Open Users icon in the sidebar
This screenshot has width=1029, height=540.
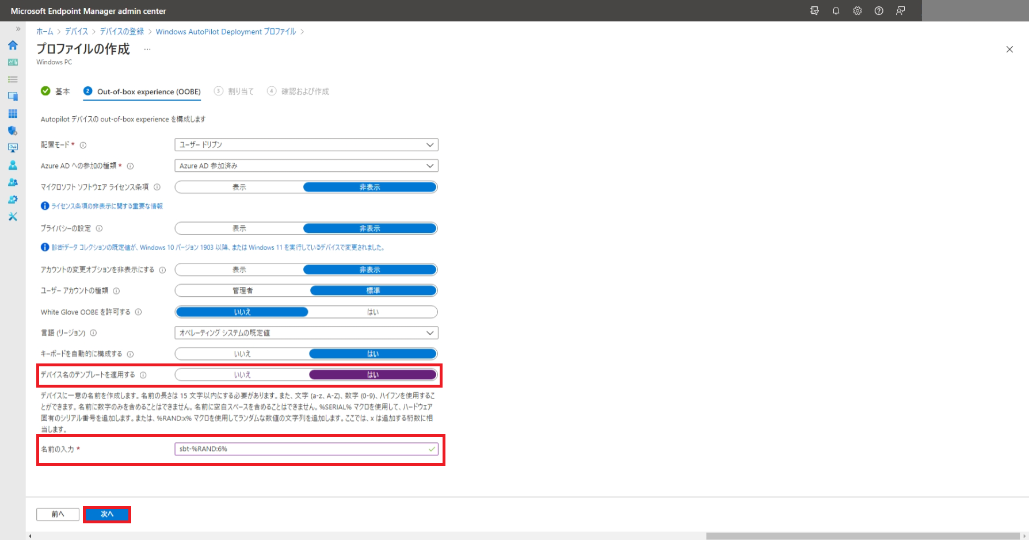tap(13, 165)
